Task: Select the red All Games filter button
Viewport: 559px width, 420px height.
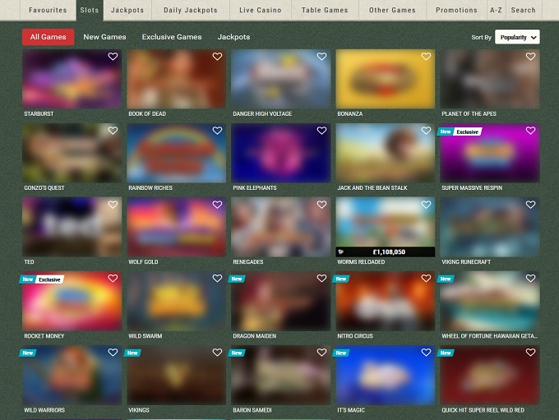Action: [x=48, y=37]
